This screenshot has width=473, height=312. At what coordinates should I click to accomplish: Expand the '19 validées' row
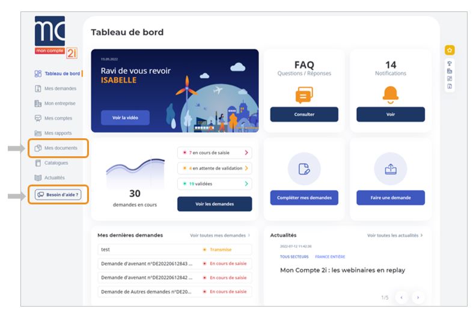point(215,184)
